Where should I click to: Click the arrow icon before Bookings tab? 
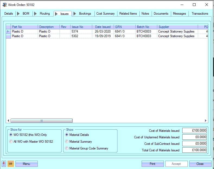click(x=75, y=14)
